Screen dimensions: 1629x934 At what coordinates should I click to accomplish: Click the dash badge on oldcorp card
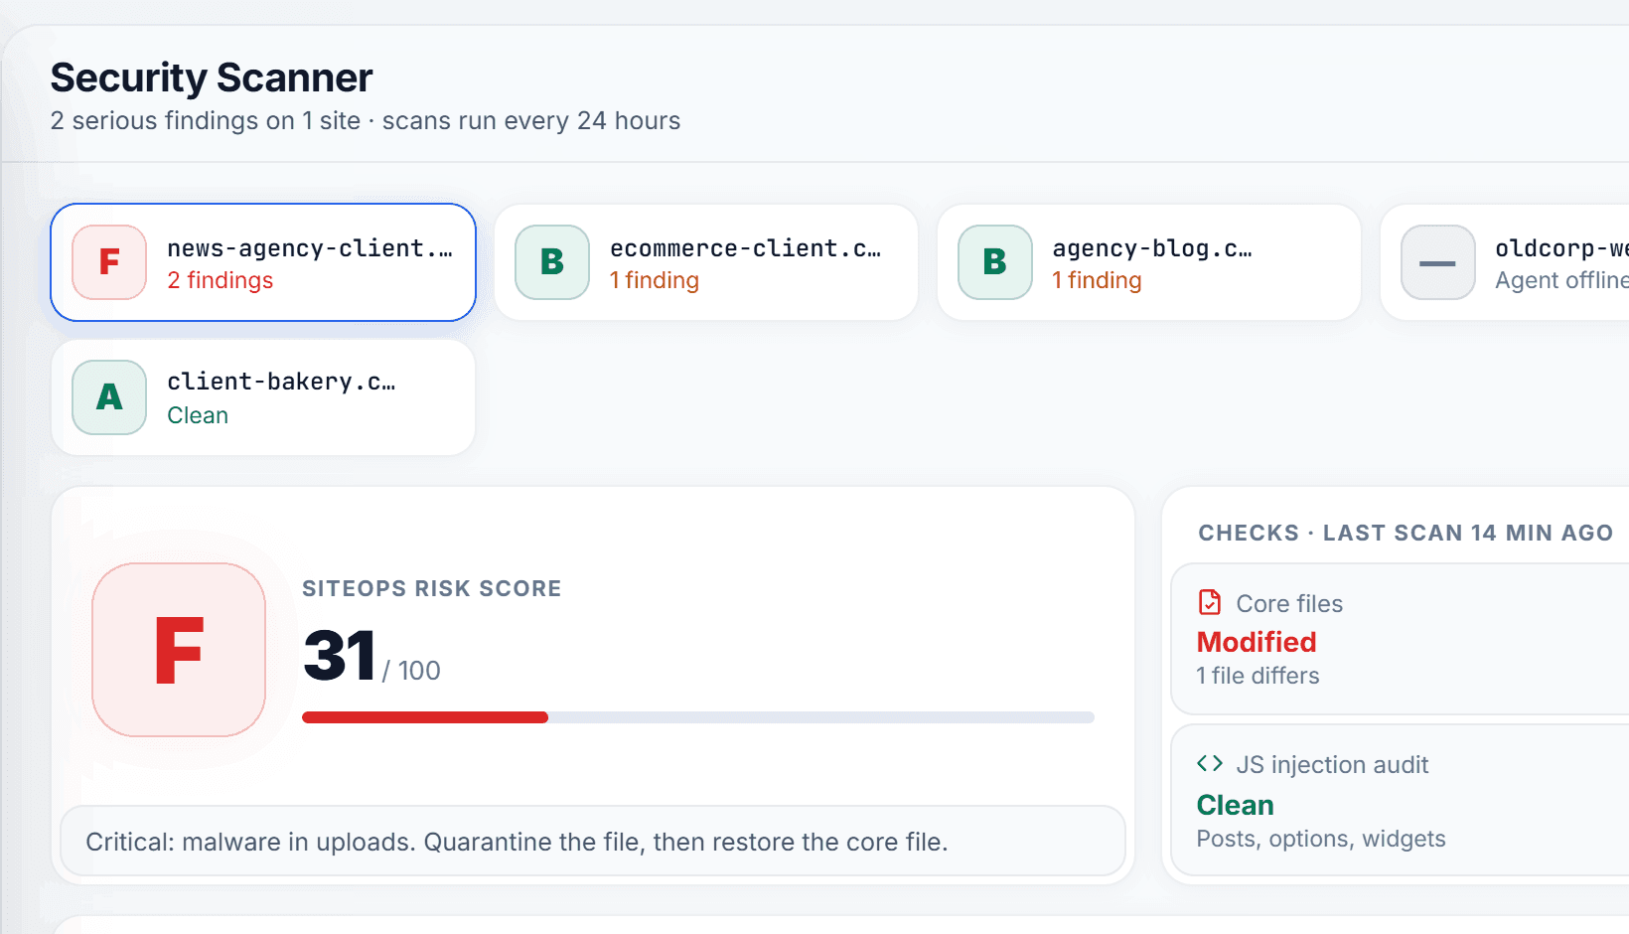[x=1438, y=262]
